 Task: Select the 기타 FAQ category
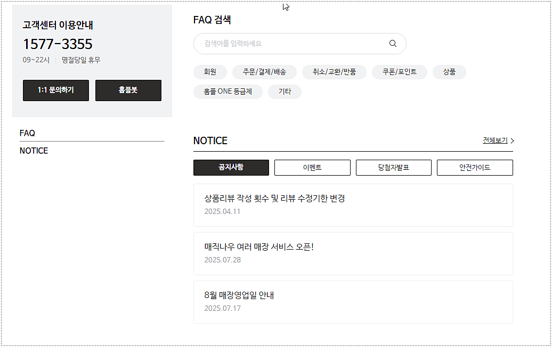coord(285,92)
